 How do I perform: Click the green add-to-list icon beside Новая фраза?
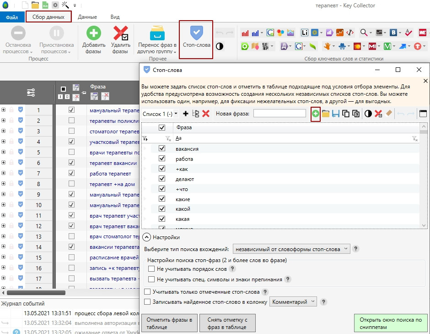pos(315,114)
